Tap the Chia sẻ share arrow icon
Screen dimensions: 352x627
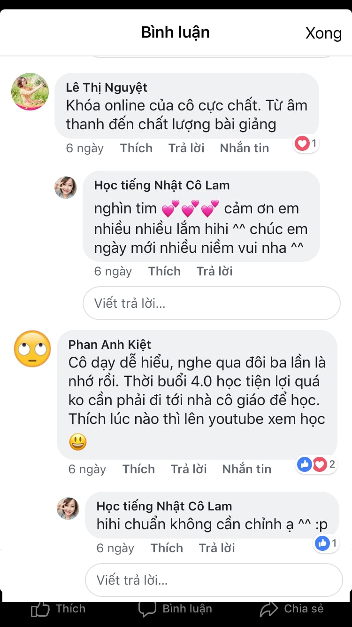(269, 609)
